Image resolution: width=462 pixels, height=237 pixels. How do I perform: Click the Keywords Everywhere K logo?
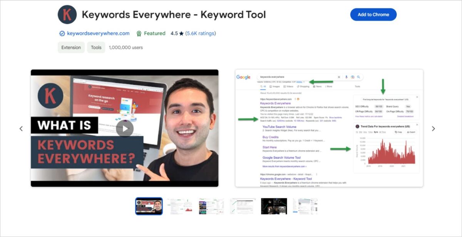point(67,15)
